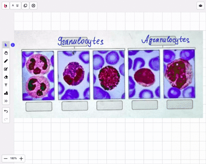Click the blue info icon
The width and height of the screenshot is (206, 164).
tap(13, 45)
